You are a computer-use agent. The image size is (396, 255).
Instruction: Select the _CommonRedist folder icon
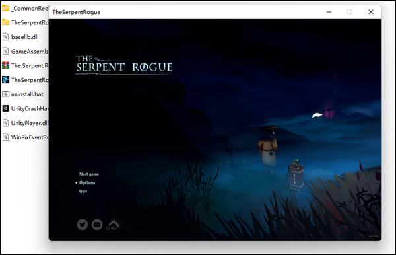pyautogui.click(x=5, y=8)
